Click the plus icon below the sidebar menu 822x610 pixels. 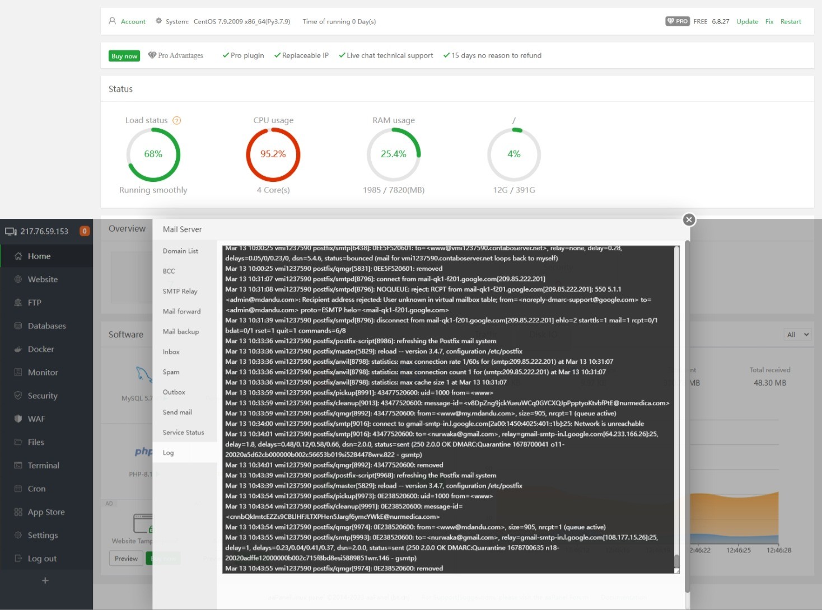[45, 580]
